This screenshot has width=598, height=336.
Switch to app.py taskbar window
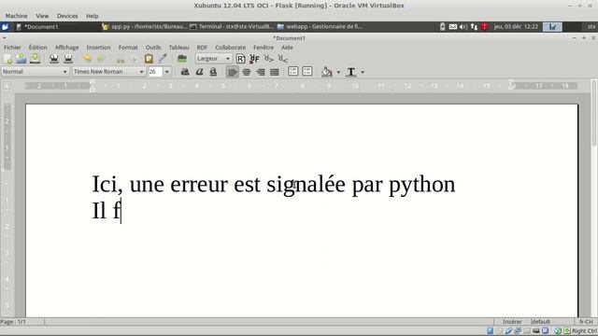[144, 27]
